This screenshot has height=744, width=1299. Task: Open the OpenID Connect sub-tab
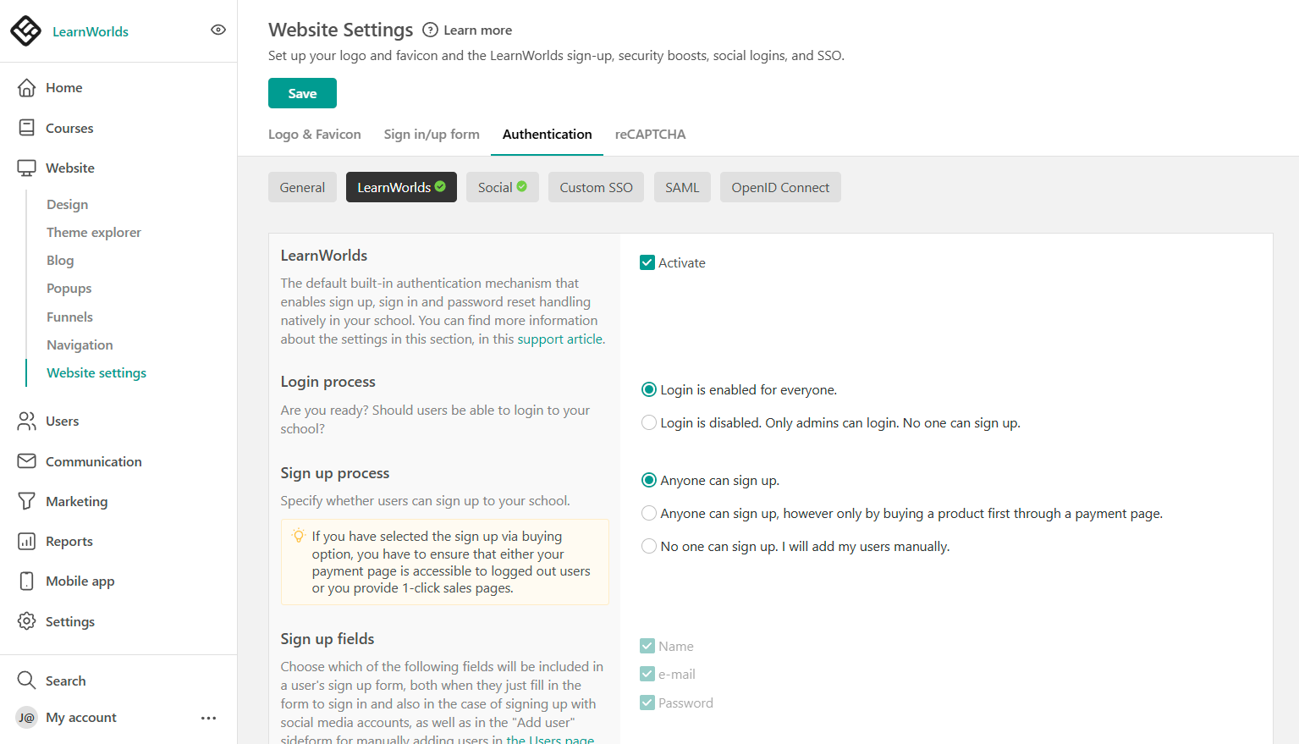780,187
